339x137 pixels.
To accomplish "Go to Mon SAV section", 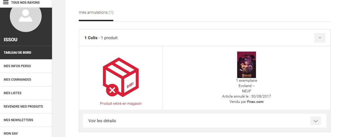I will pos(11,134).
